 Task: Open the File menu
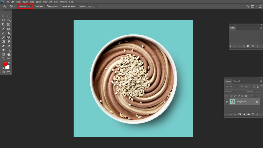pos(7,2)
